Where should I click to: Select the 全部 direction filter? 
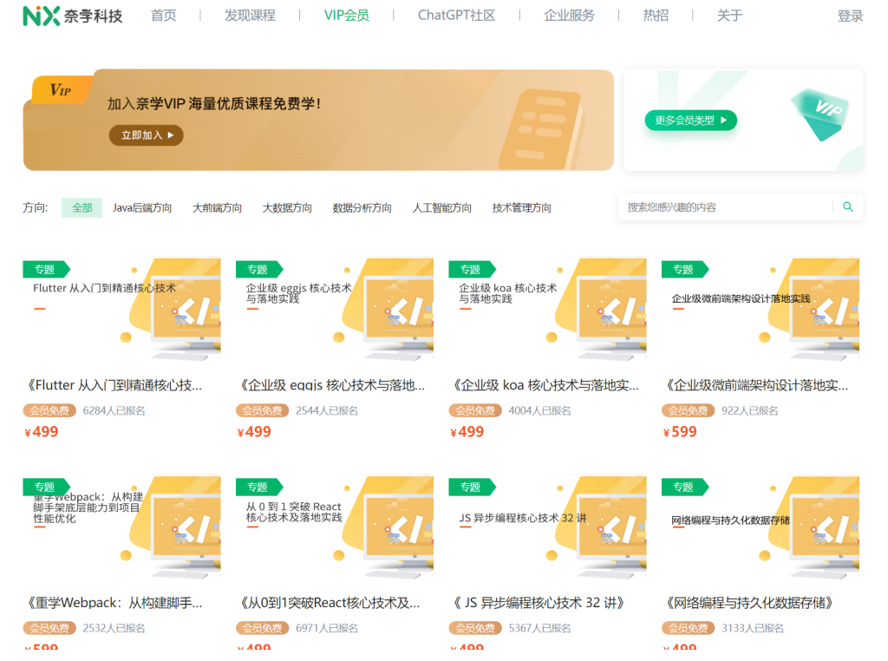82,207
